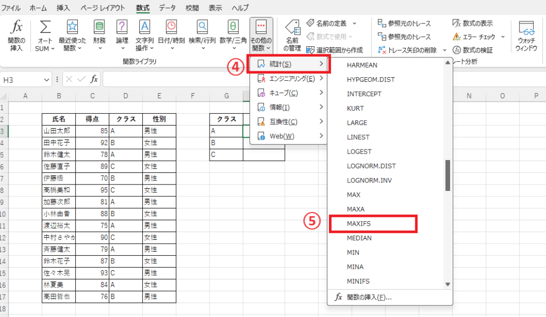Screen dimensions: 546x317
Task: Click 参照先のトレース
Action: pyautogui.click(x=404, y=37)
